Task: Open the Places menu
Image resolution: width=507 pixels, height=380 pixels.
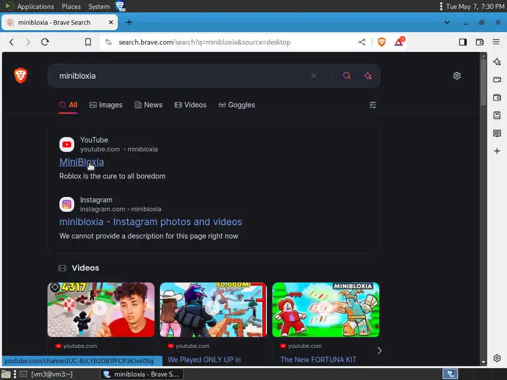Action: click(71, 6)
